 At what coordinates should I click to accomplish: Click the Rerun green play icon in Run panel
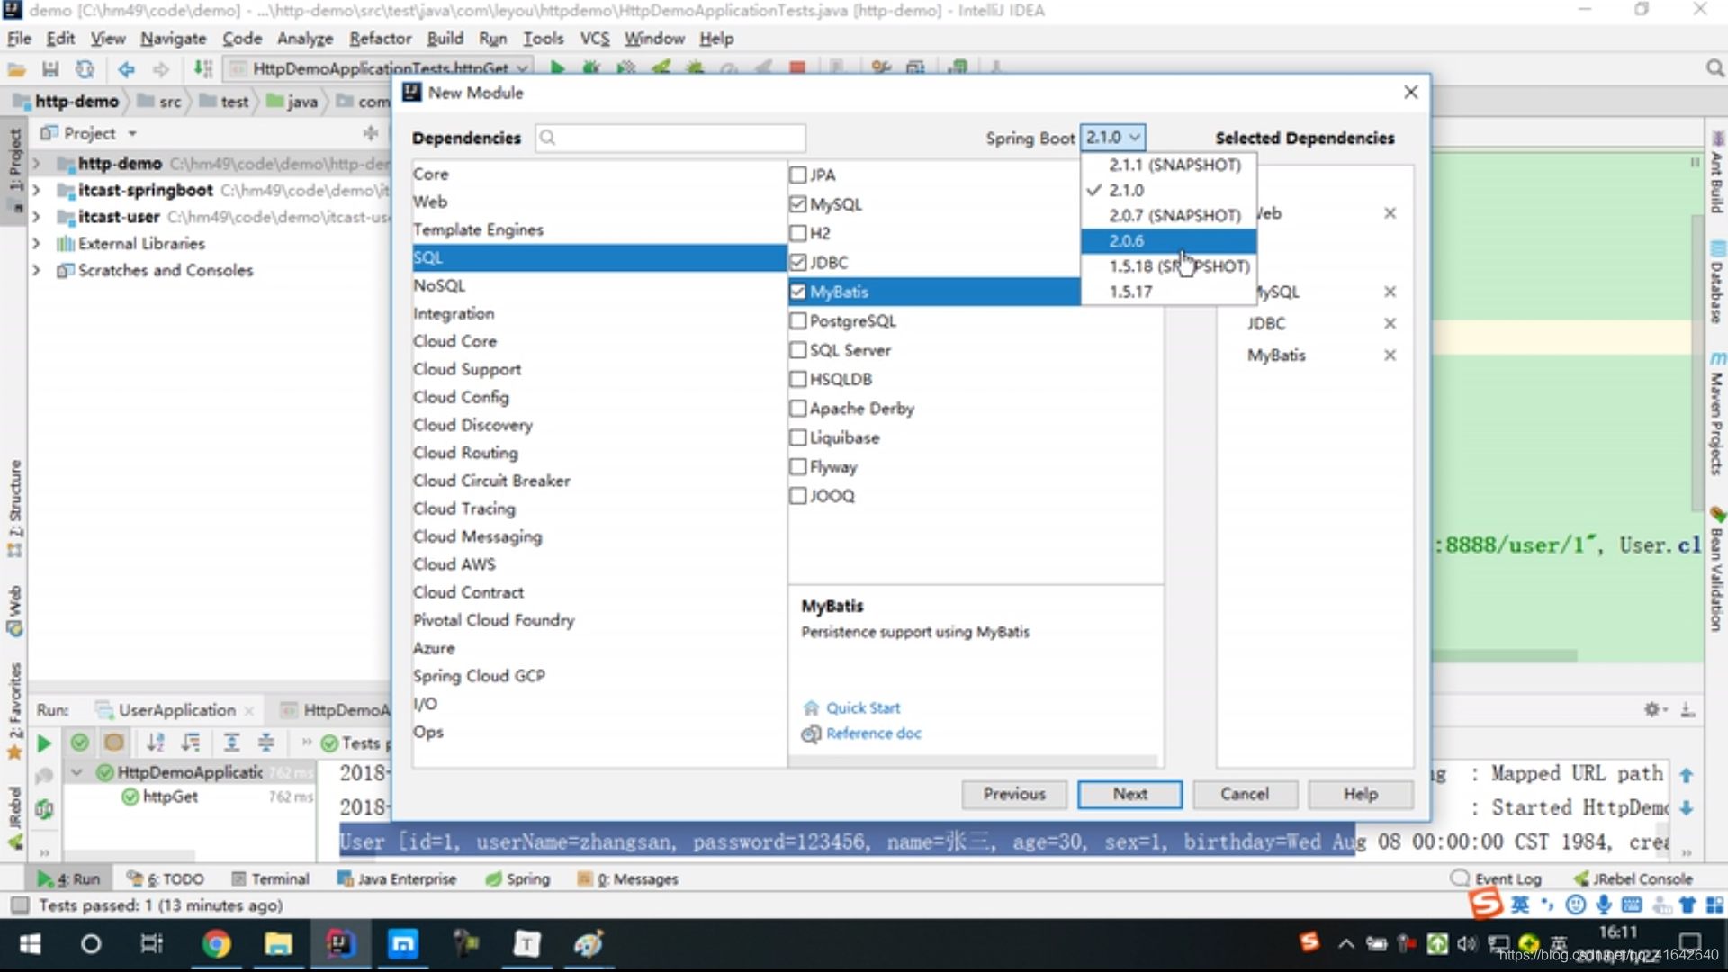43,742
